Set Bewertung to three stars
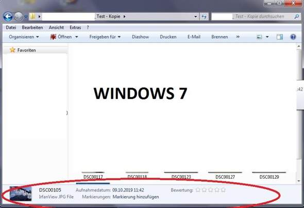The image size is (304, 208). (x=211, y=190)
